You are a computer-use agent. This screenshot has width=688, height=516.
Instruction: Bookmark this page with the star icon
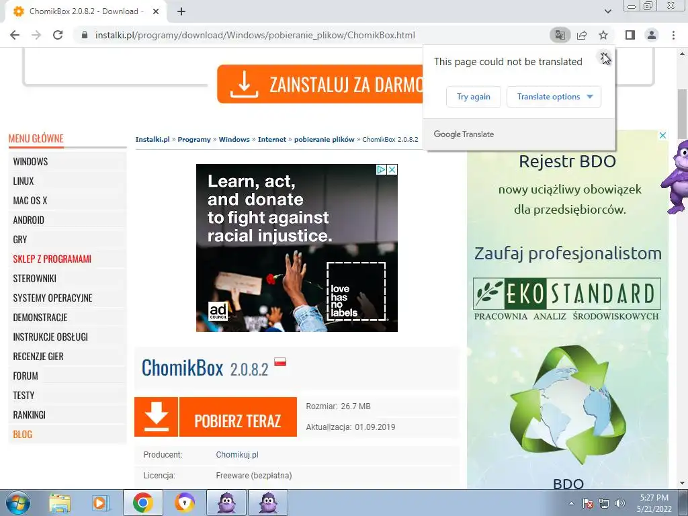coord(603,35)
